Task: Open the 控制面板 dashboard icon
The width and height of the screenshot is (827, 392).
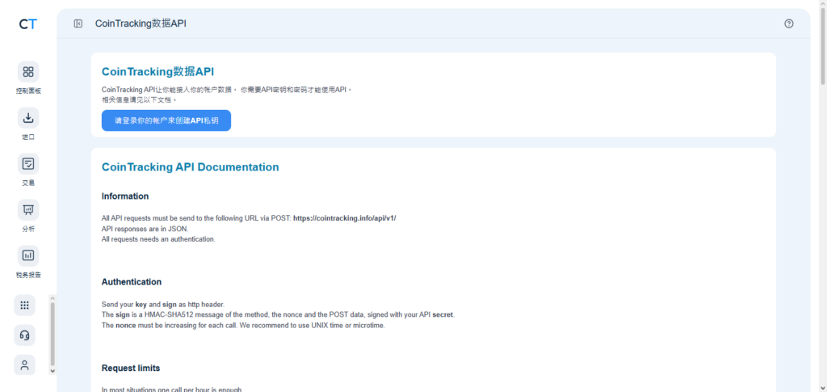Action: [28, 72]
